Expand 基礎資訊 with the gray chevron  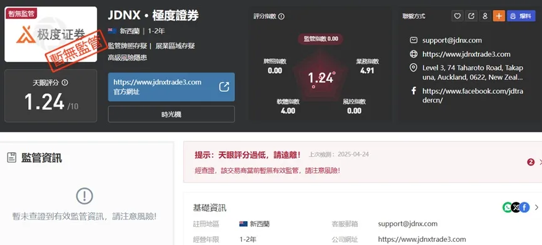[536, 207]
